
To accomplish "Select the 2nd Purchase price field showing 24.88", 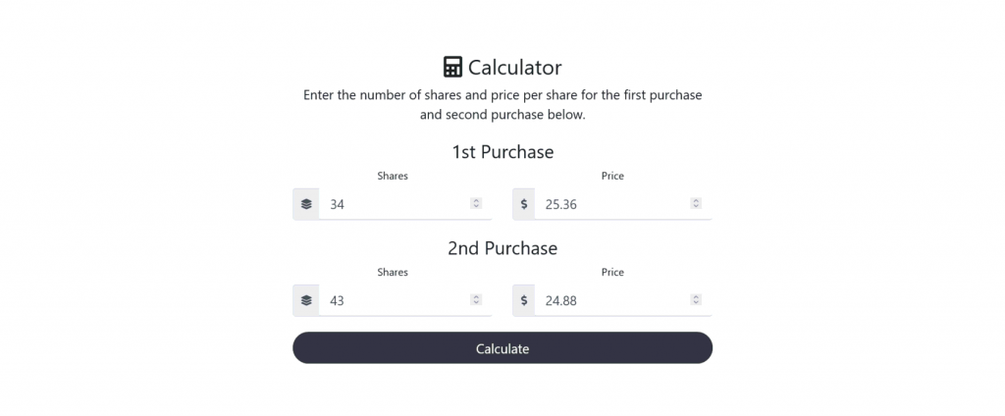I will click(x=610, y=300).
